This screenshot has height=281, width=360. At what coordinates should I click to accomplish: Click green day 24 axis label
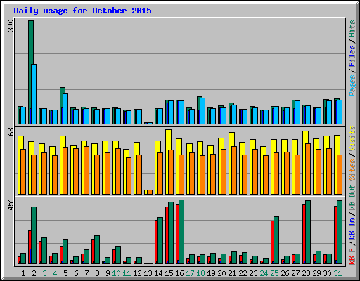pos(264,273)
